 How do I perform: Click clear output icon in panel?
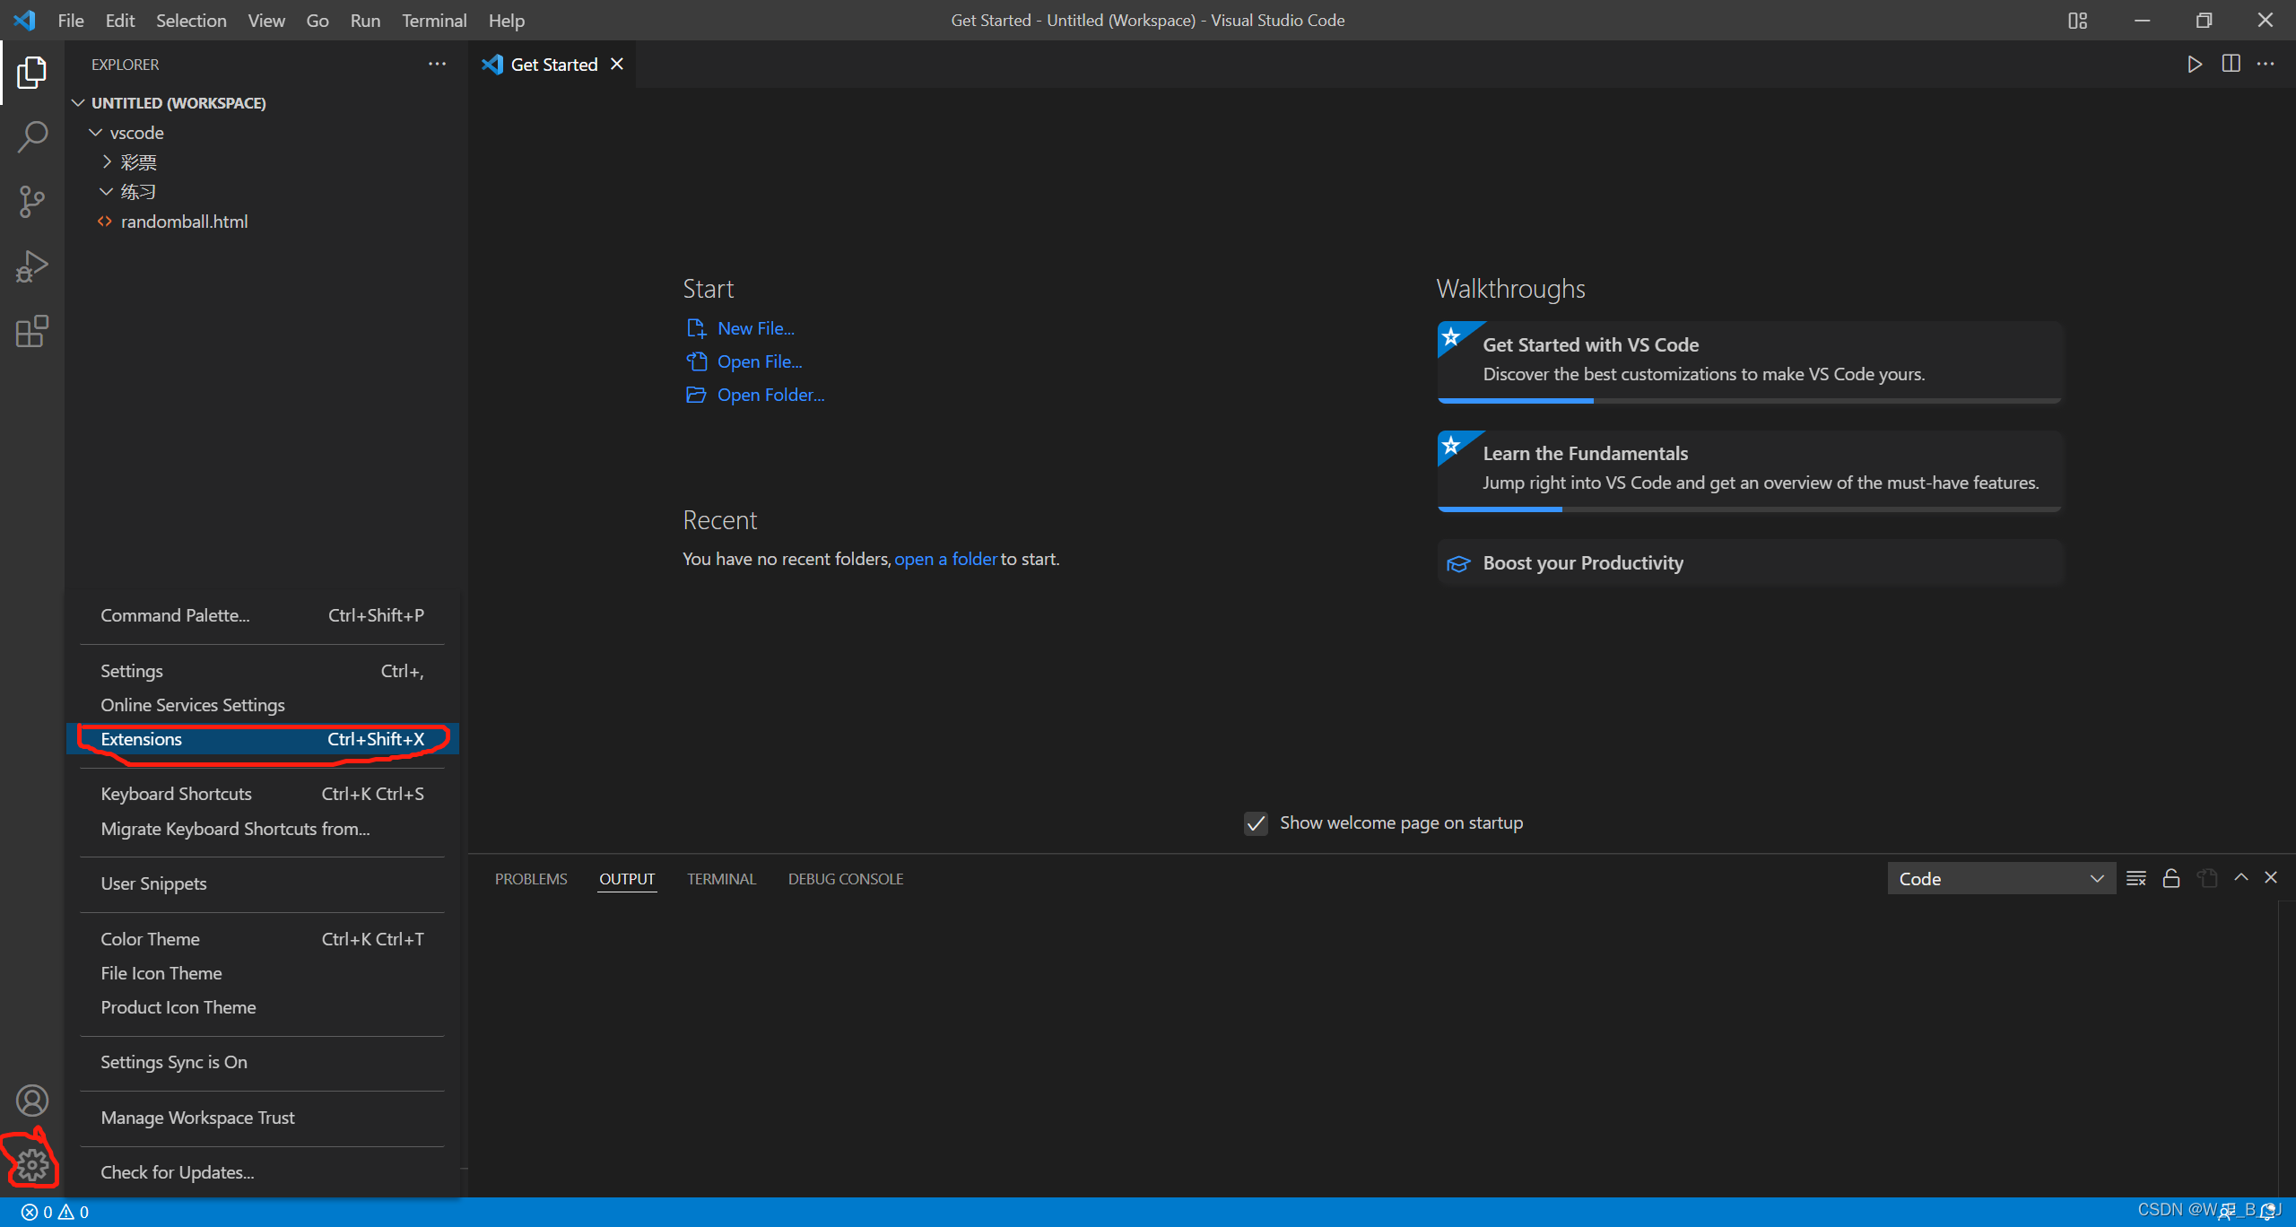[x=2135, y=878]
